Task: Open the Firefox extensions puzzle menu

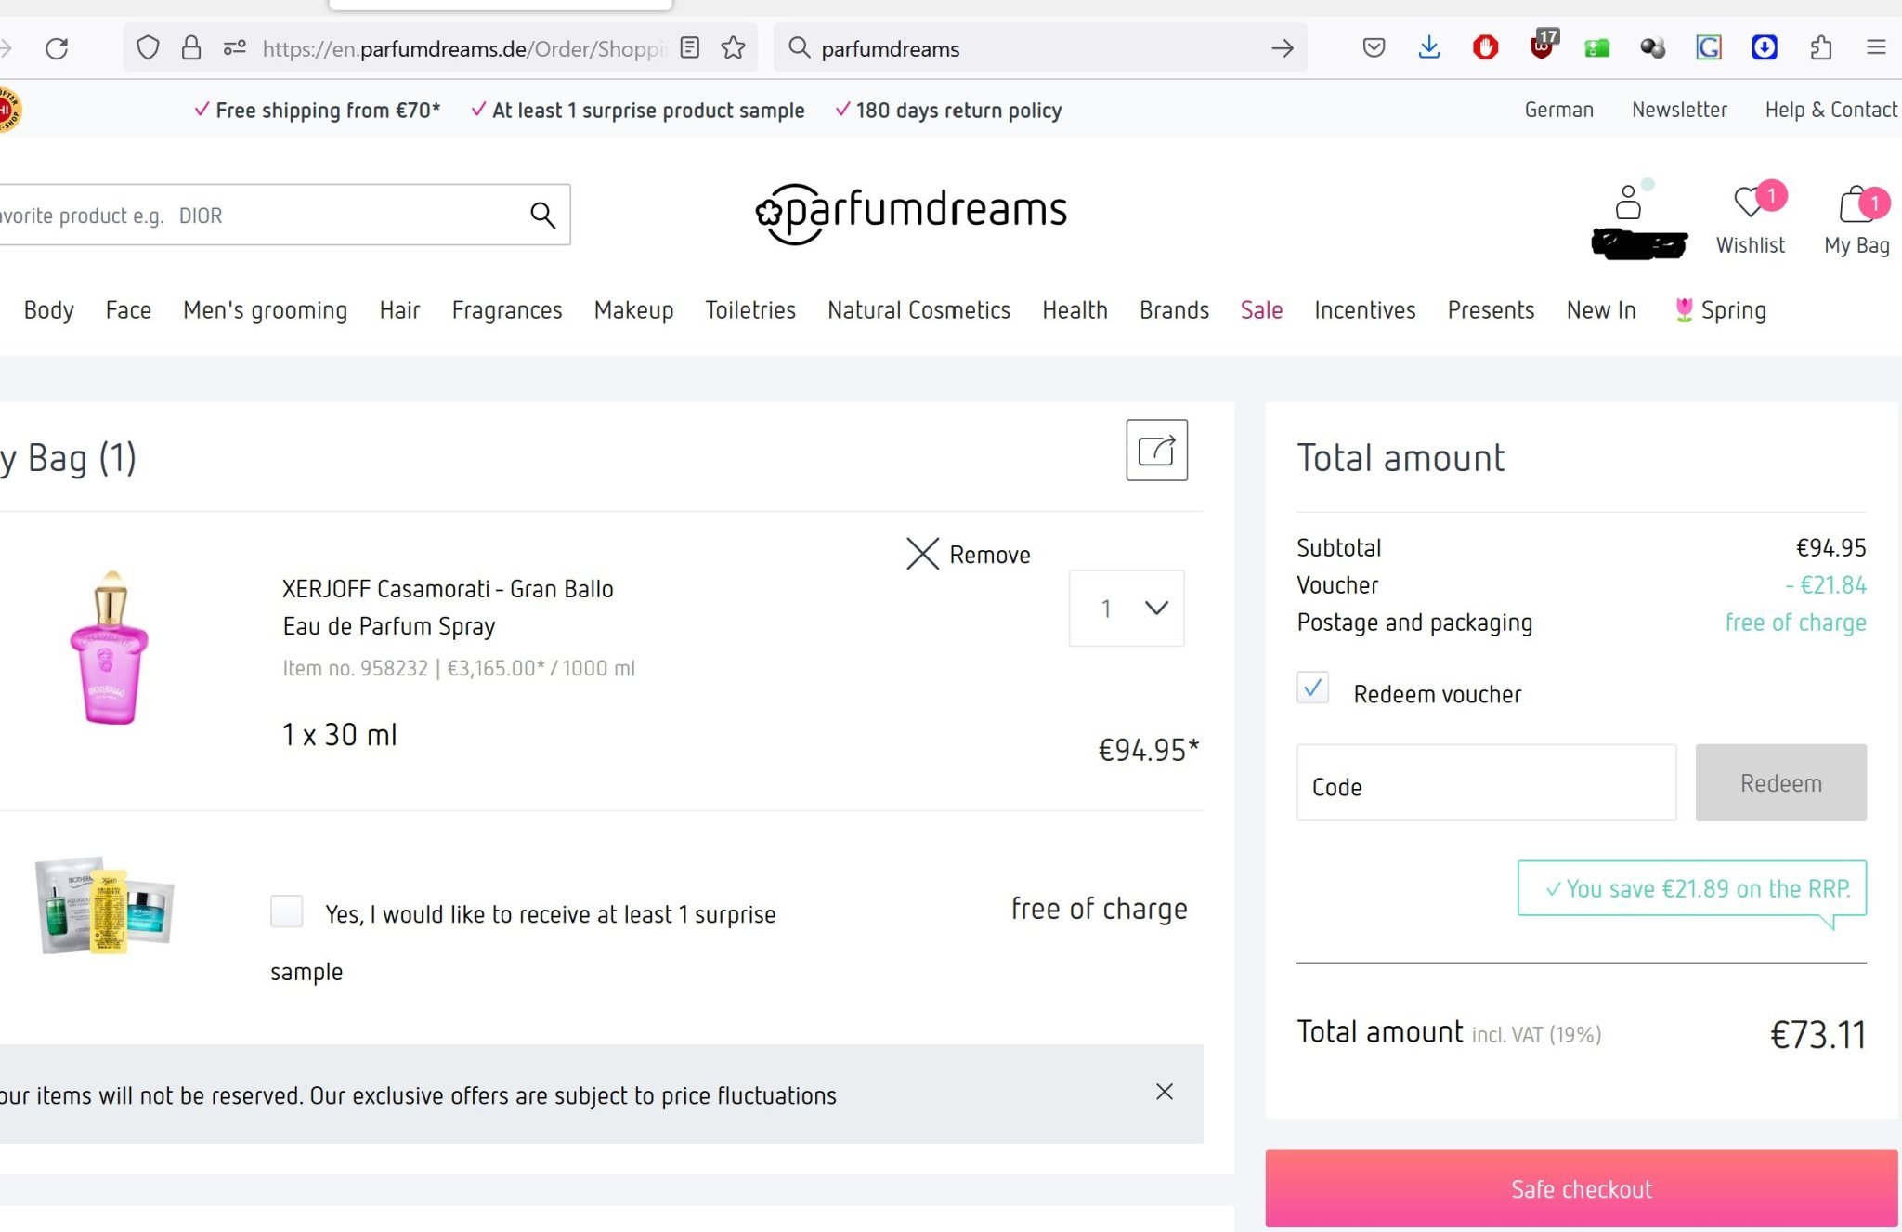Action: [x=1821, y=47]
